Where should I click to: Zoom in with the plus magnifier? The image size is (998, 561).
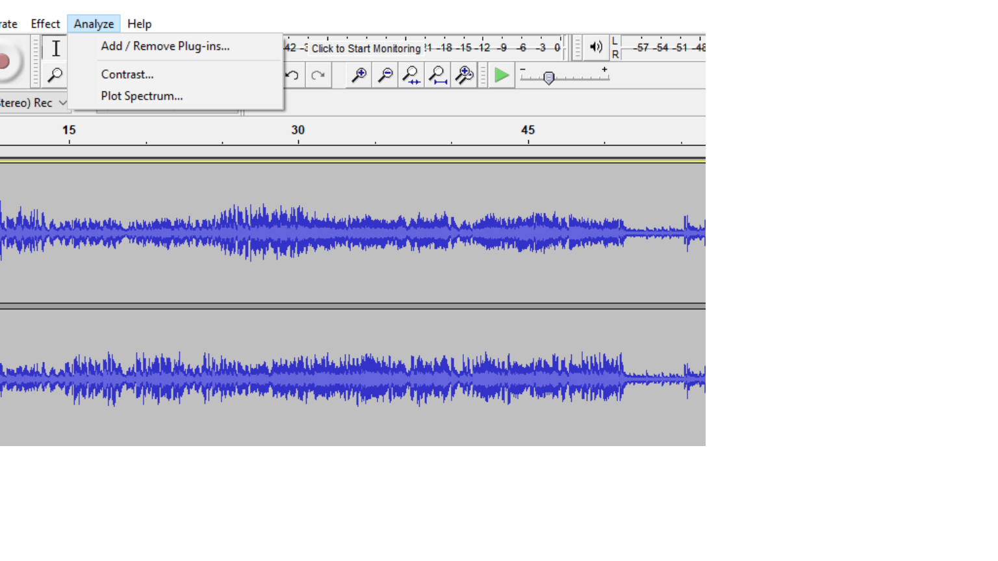tap(359, 75)
